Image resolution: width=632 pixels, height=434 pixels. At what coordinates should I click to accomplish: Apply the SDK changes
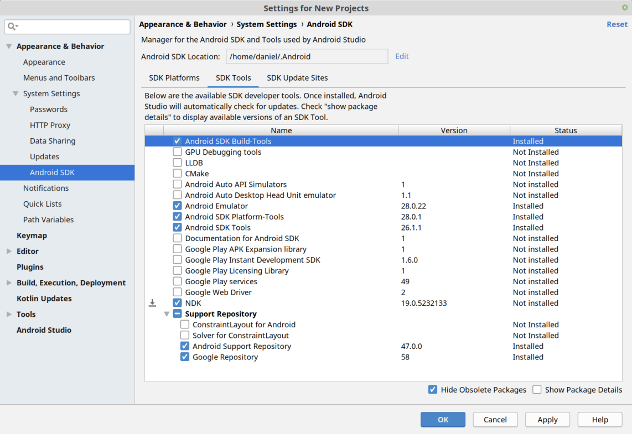[x=547, y=420]
